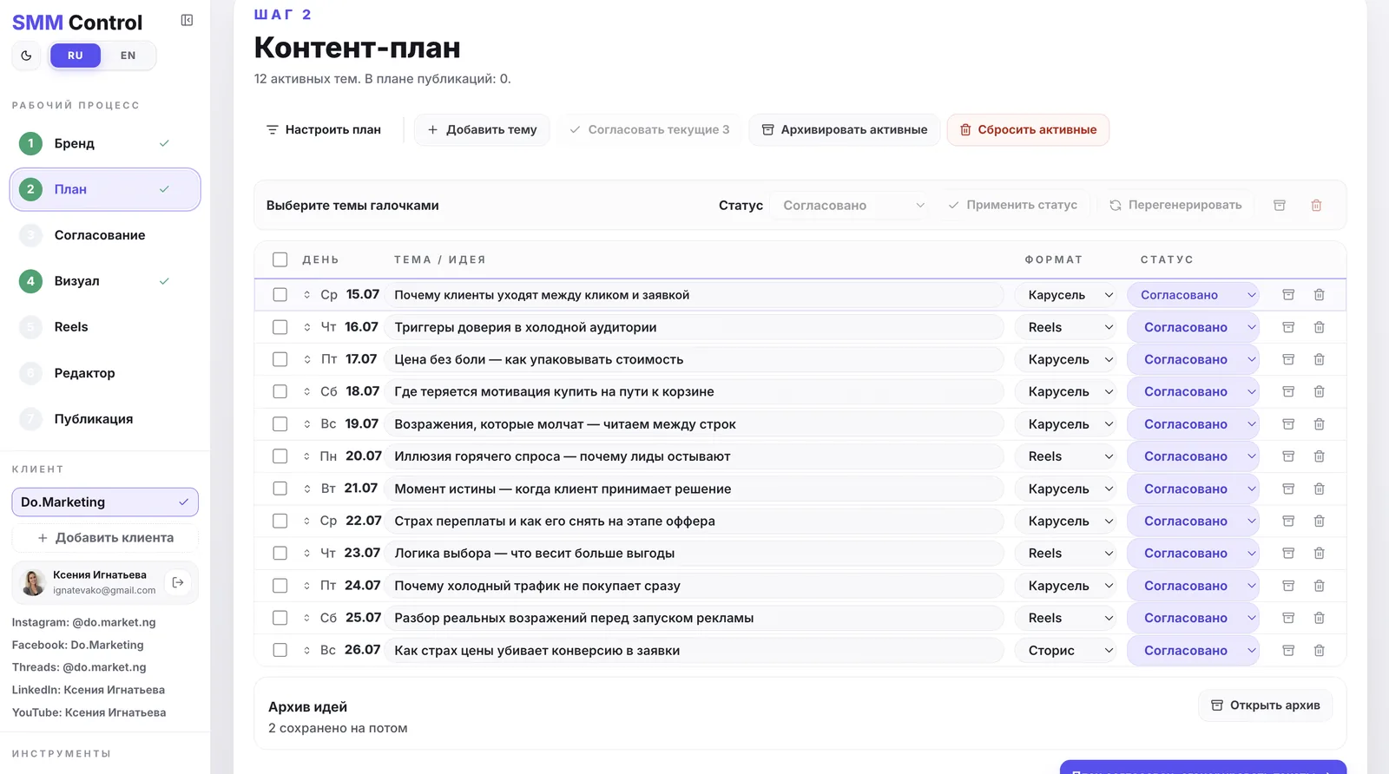Open the План workflow step
This screenshot has width=1389, height=774.
105,189
